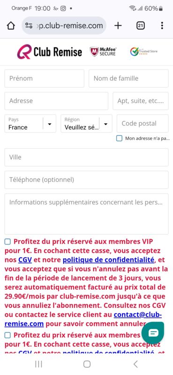Open the Pays dropdown showing France
173x375 pixels.
30,124
